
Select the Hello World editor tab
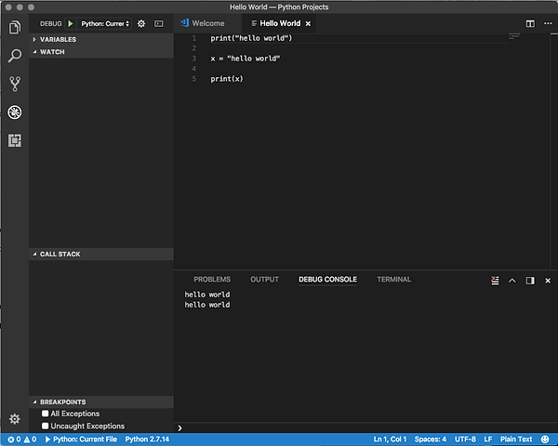pyautogui.click(x=277, y=23)
